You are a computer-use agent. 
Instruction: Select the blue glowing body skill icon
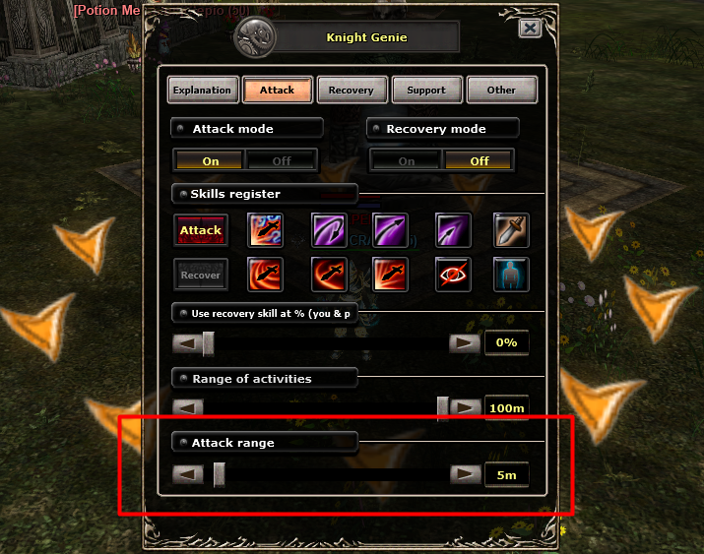tap(511, 275)
